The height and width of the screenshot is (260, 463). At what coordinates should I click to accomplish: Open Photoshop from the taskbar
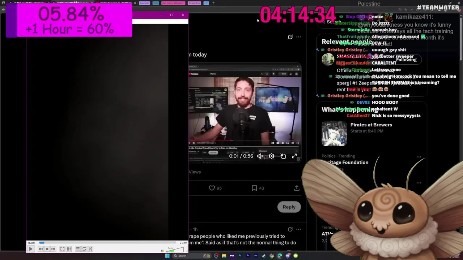(x=240, y=256)
